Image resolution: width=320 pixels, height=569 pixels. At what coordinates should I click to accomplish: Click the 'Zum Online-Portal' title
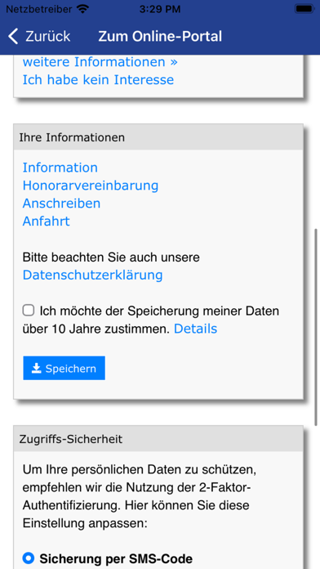click(160, 37)
